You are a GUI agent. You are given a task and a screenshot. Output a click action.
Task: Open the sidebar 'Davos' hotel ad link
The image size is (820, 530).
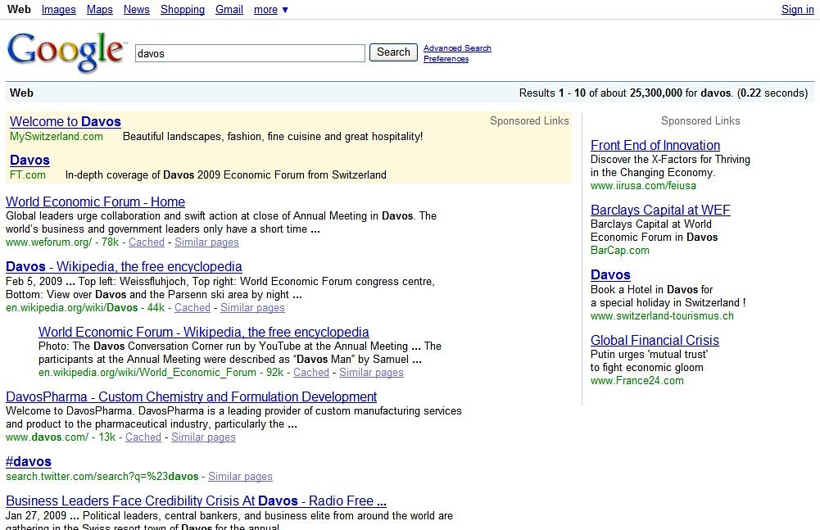point(610,274)
